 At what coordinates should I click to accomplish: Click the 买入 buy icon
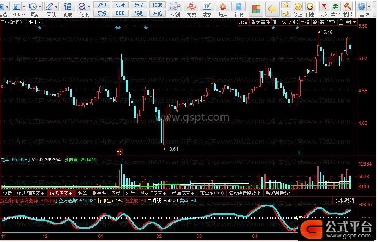pos(324,6)
